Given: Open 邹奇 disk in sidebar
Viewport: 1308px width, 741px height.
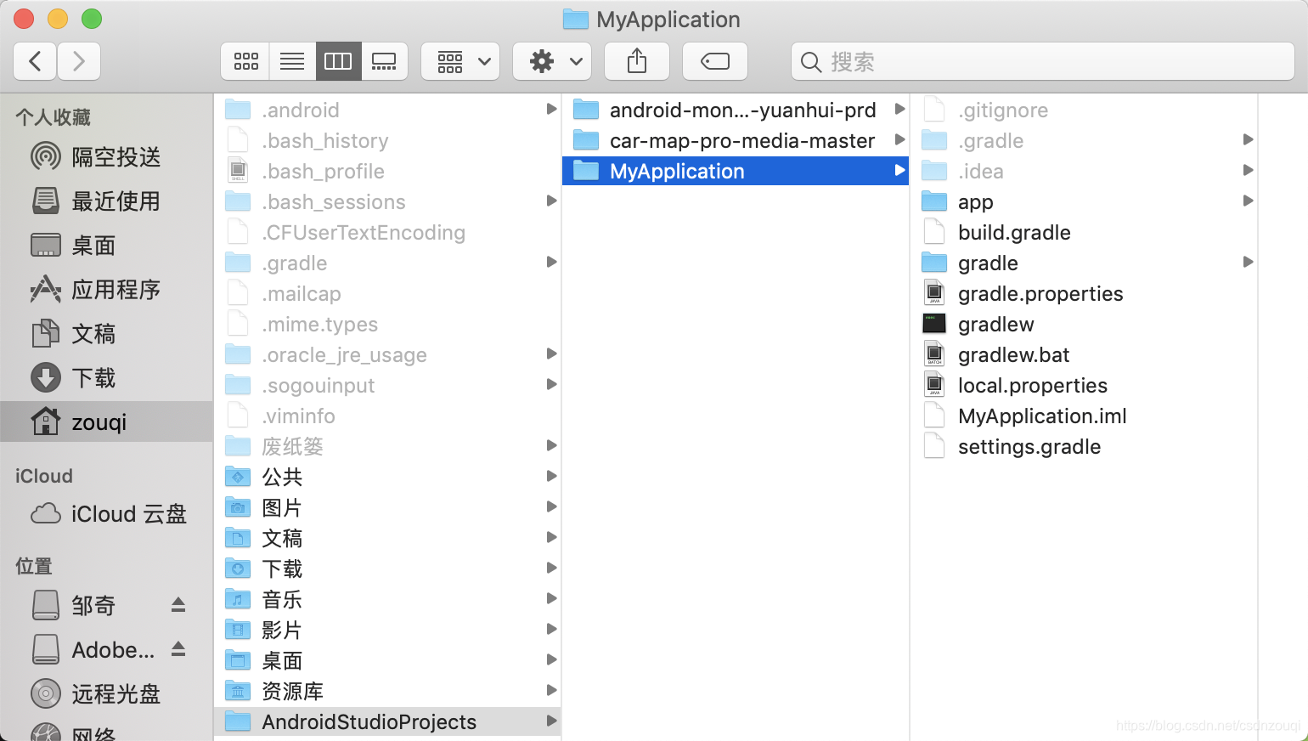Looking at the screenshot, I should (x=93, y=606).
